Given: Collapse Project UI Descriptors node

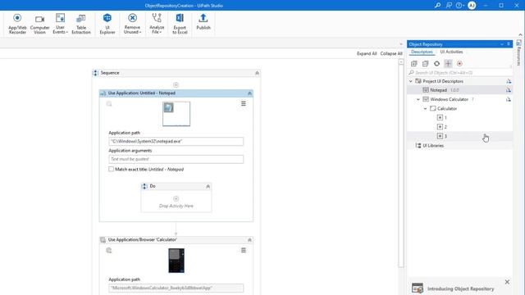Looking at the screenshot, I should click(x=411, y=81).
